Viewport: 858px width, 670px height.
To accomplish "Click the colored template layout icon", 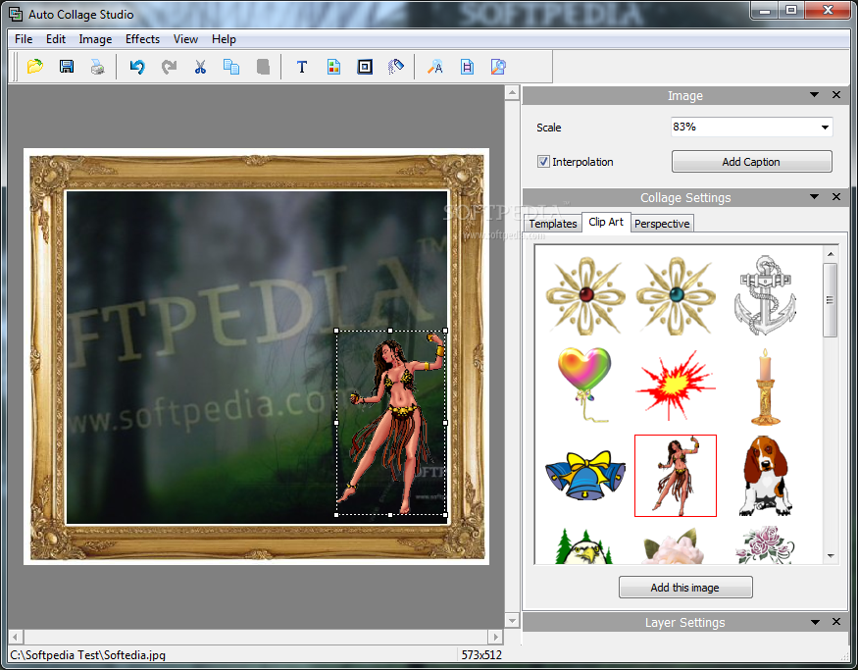I will coord(333,67).
